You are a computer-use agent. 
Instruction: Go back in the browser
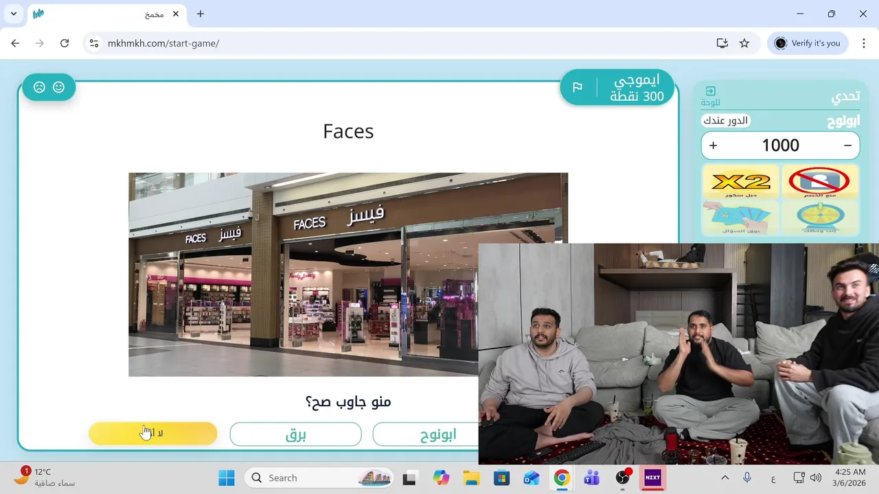[15, 43]
